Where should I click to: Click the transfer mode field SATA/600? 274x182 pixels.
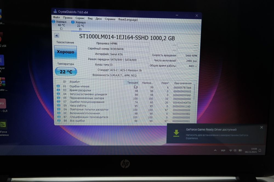coord(129,60)
